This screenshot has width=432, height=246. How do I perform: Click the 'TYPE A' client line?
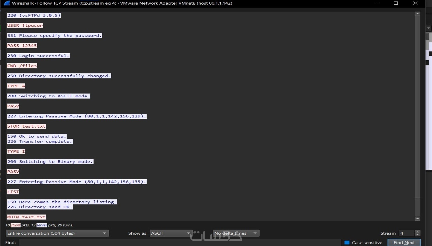16,86
